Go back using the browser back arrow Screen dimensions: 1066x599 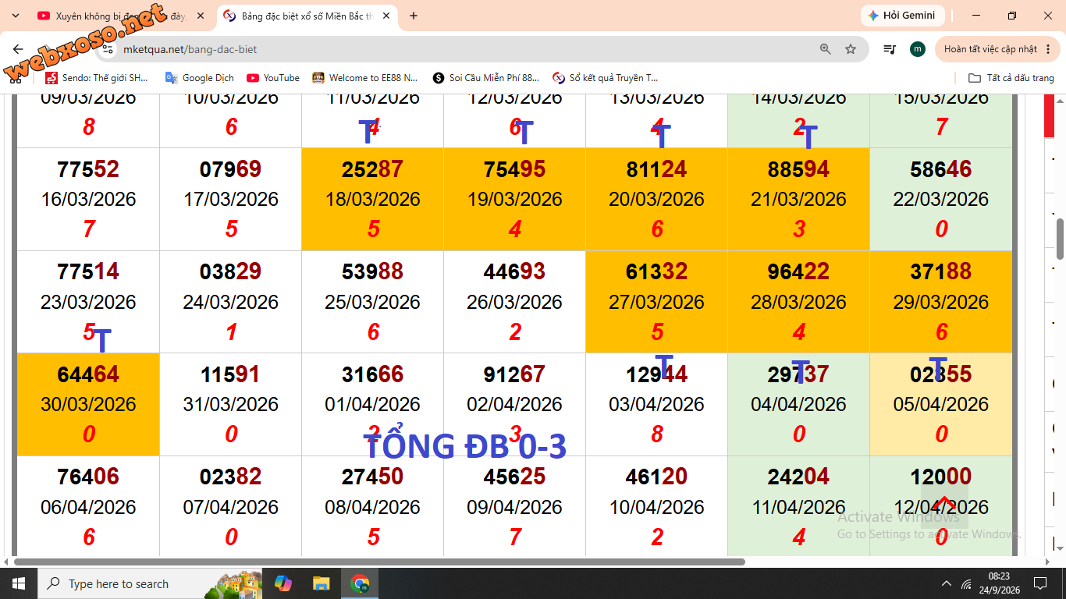coord(18,49)
